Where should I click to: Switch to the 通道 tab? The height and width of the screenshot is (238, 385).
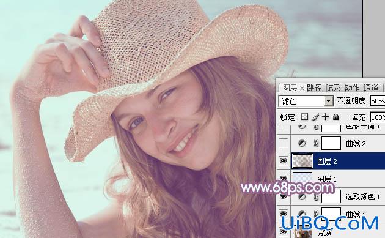pos(372,87)
